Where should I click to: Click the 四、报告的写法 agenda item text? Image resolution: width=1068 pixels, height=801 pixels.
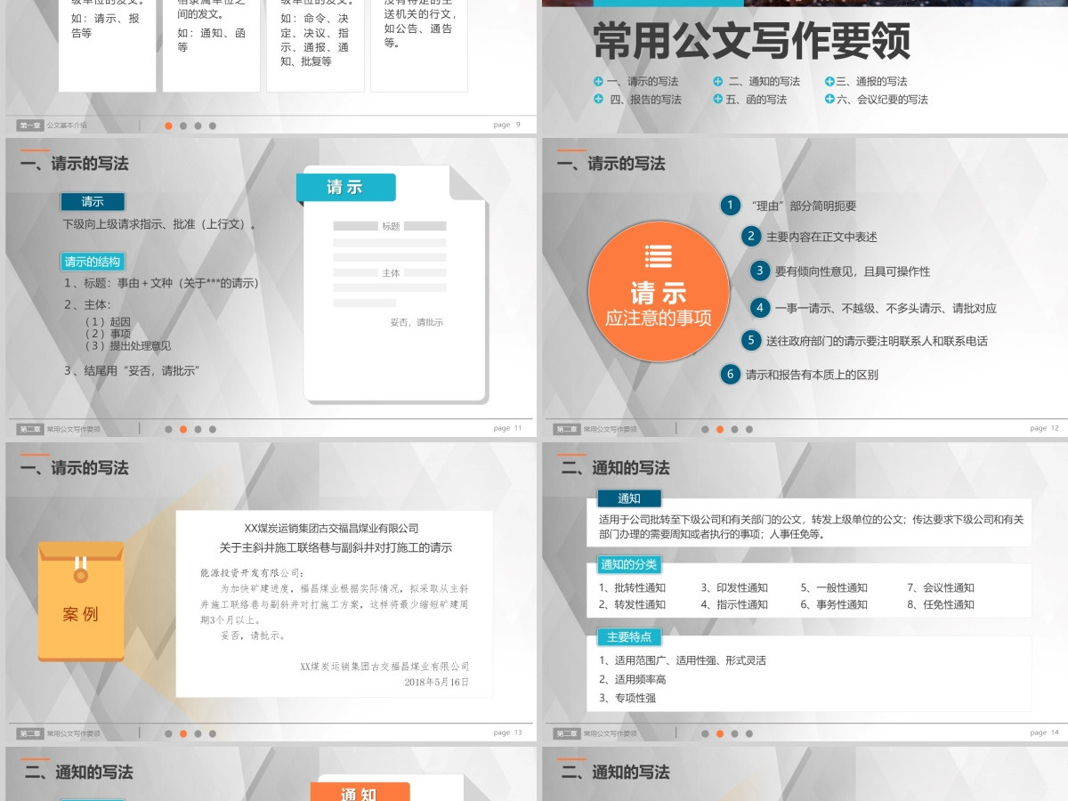coord(645,100)
